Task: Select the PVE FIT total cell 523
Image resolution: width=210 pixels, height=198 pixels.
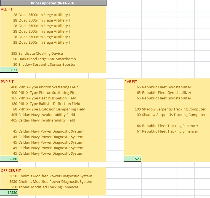Action: (132, 159)
